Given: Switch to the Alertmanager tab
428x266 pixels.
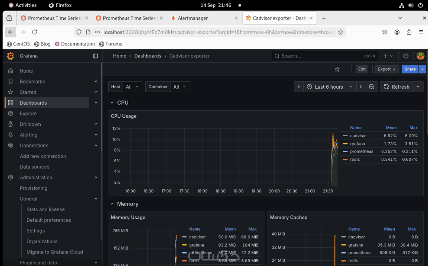Looking at the screenshot, I should pos(205,18).
